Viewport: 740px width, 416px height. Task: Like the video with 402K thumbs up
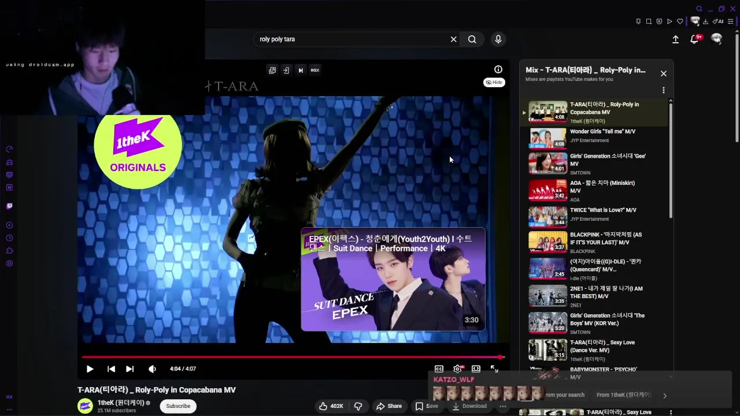point(331,406)
